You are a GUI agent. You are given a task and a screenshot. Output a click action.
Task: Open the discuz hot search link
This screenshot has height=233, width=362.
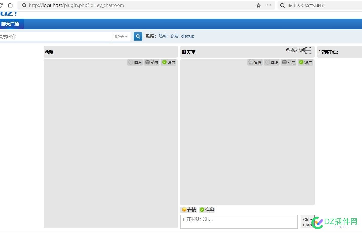point(187,36)
